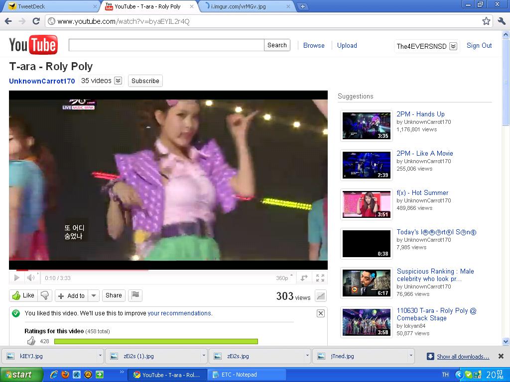Expand the 35 videos dropdown
This screenshot has height=382, width=510.
click(x=118, y=81)
